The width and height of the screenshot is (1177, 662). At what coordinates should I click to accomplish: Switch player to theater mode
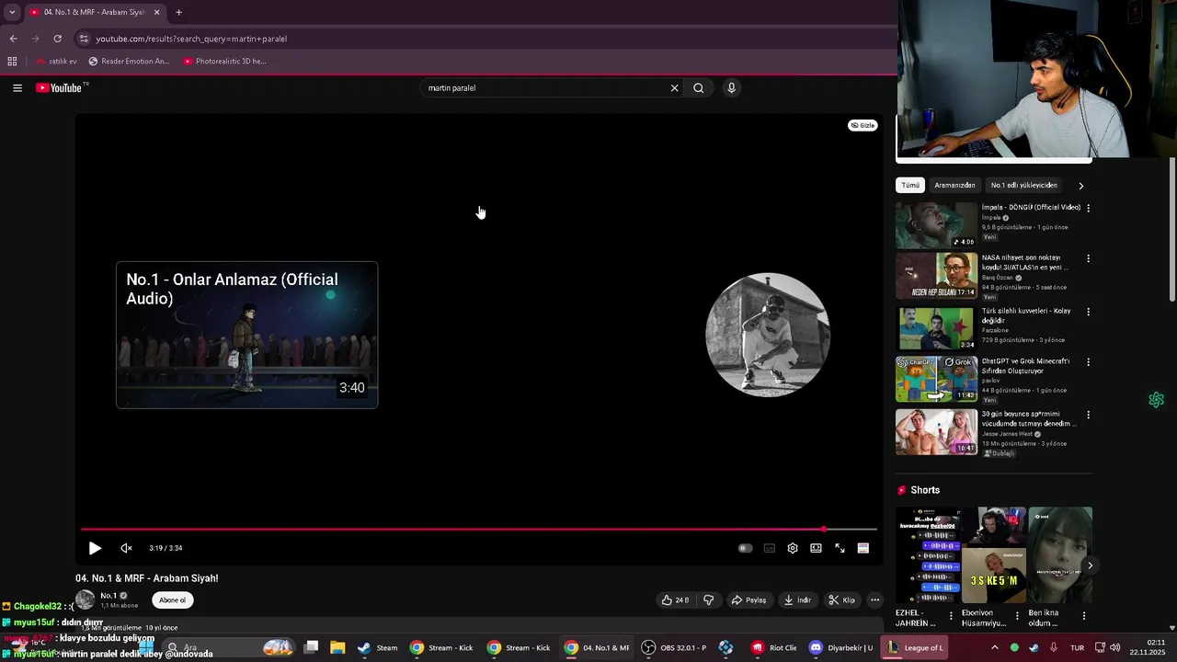pyautogui.click(x=816, y=548)
